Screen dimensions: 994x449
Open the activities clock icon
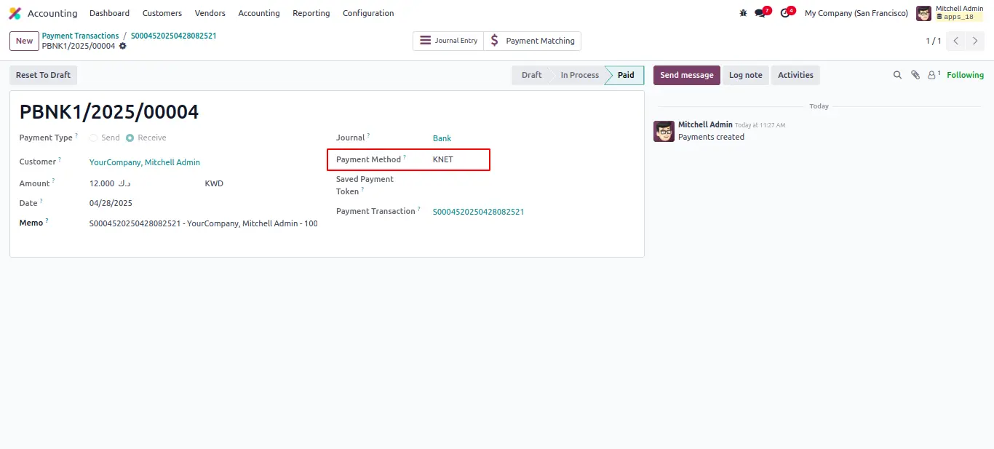[785, 13]
